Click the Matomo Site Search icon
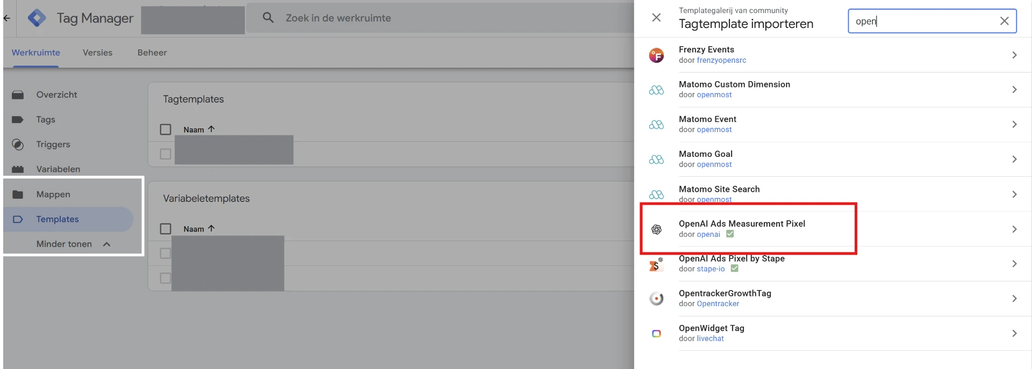The height and width of the screenshot is (369, 1032). click(x=656, y=194)
